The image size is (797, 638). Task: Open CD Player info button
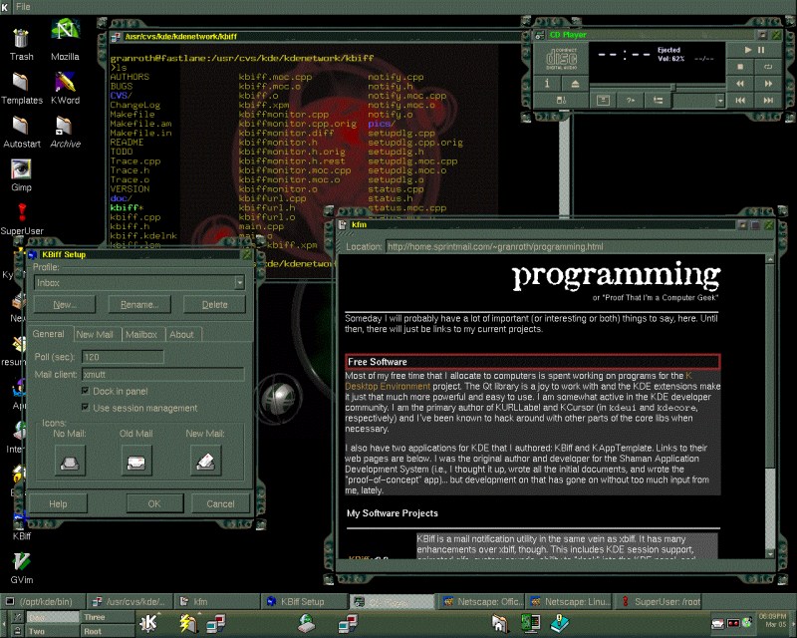[x=547, y=84]
